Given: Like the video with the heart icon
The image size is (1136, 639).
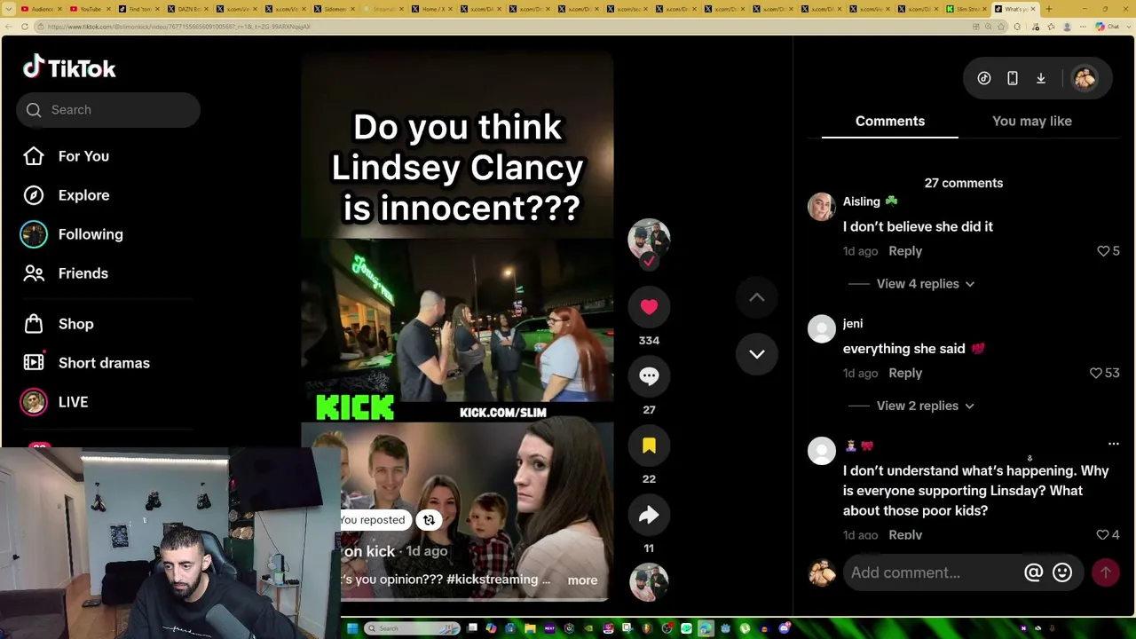Looking at the screenshot, I should [x=649, y=307].
